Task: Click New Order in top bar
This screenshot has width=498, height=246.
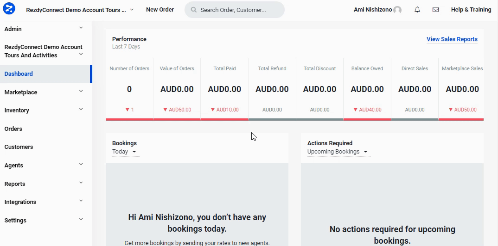Action: point(160,10)
